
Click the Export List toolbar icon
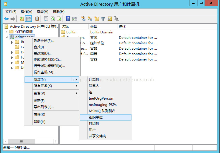(59, 19)
